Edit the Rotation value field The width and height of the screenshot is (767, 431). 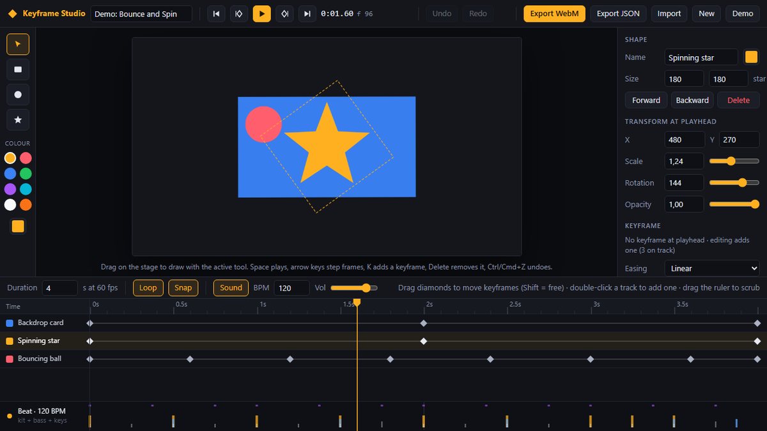(684, 183)
